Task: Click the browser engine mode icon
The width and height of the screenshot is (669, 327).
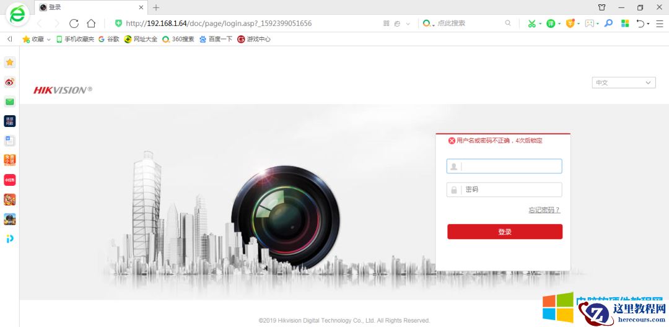Action: tap(397, 24)
